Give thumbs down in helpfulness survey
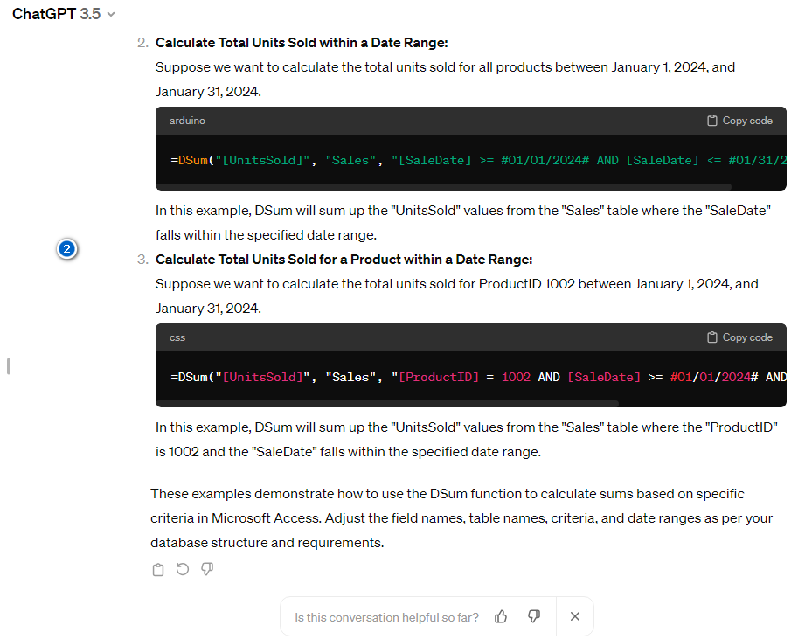 pyautogui.click(x=534, y=616)
